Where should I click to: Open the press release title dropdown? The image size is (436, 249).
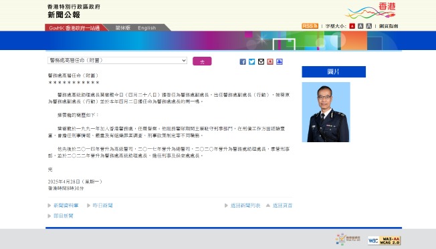point(117,61)
